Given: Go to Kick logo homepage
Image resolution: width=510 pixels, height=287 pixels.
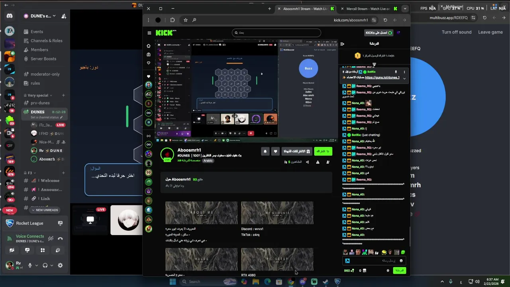Looking at the screenshot, I should (165, 33).
